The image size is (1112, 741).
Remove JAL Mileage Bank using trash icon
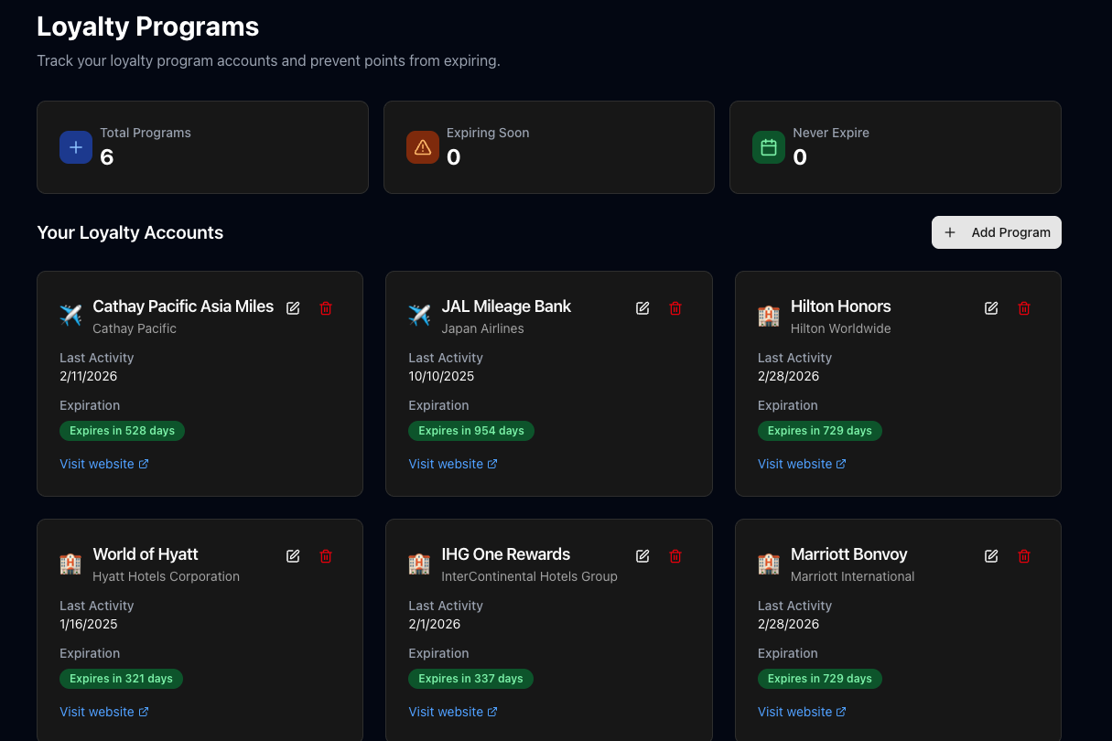click(x=675, y=308)
